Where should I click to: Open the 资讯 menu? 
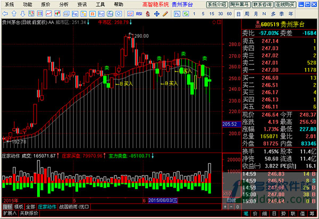pyautogui.click(x=82, y=4)
